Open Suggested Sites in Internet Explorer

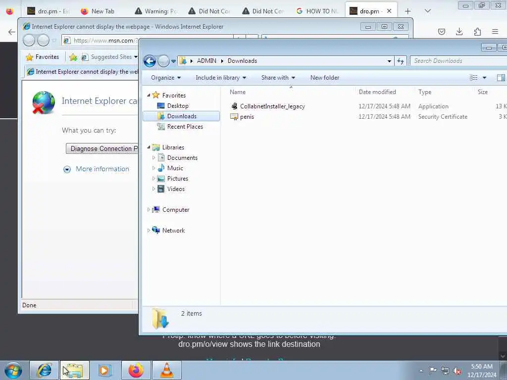[x=109, y=57]
